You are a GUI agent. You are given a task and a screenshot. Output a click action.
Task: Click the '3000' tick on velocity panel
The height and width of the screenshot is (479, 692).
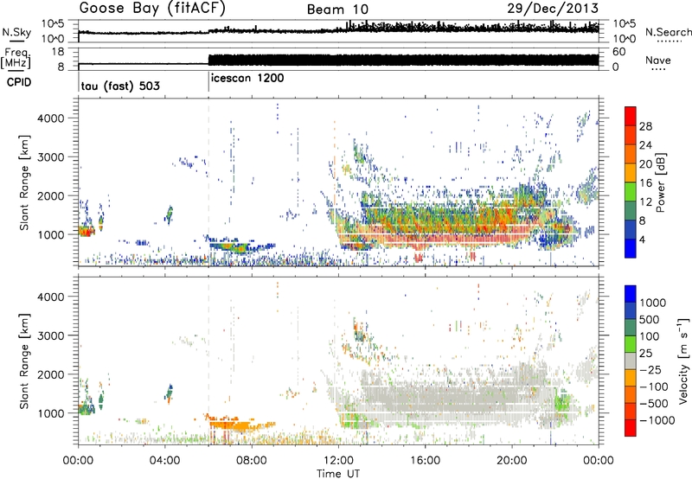coord(51,335)
